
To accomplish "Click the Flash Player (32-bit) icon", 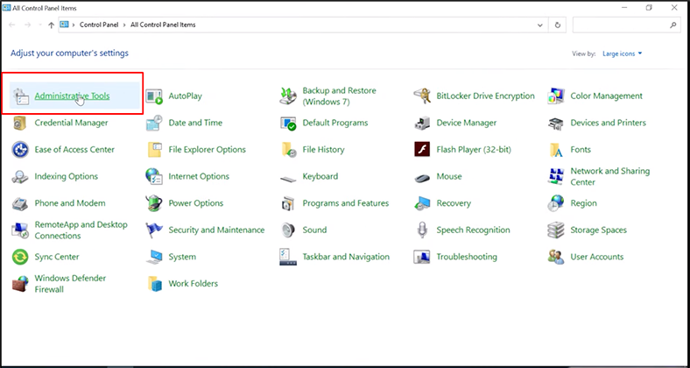I will point(422,150).
